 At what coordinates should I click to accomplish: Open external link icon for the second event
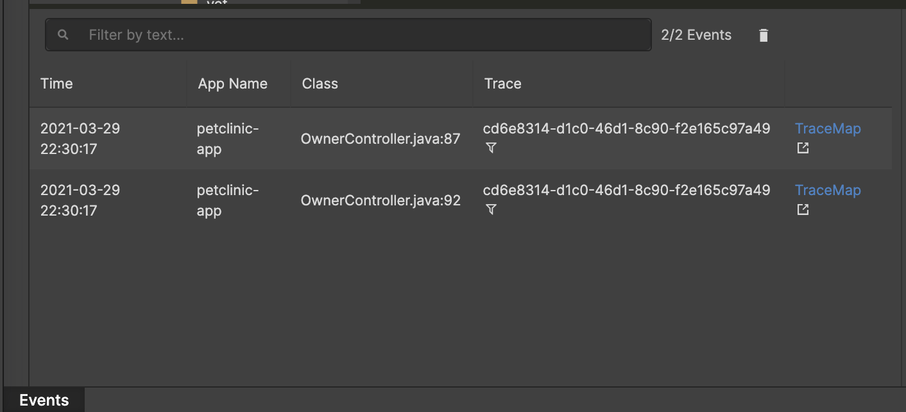coord(803,210)
